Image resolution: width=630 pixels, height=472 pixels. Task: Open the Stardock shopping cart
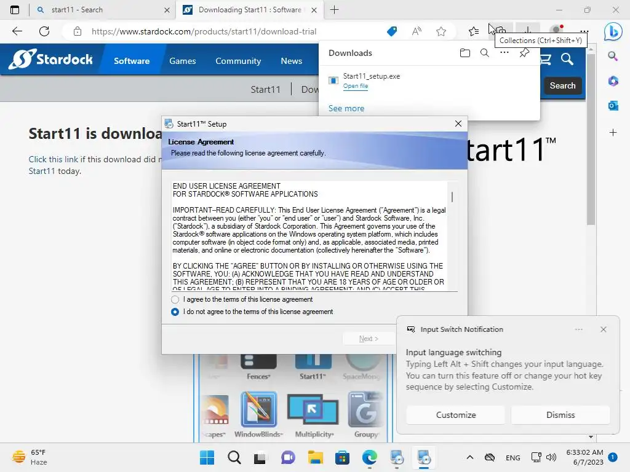(545, 60)
